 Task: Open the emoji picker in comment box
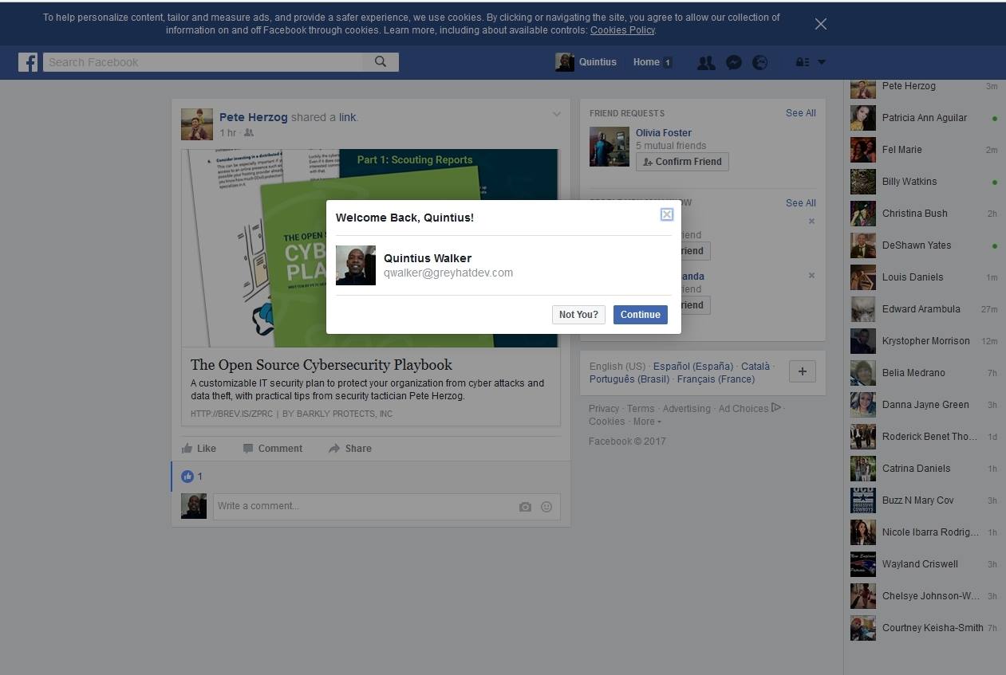click(546, 507)
